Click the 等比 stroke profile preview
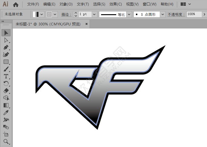This screenshot has height=147, width=207. click(x=113, y=15)
